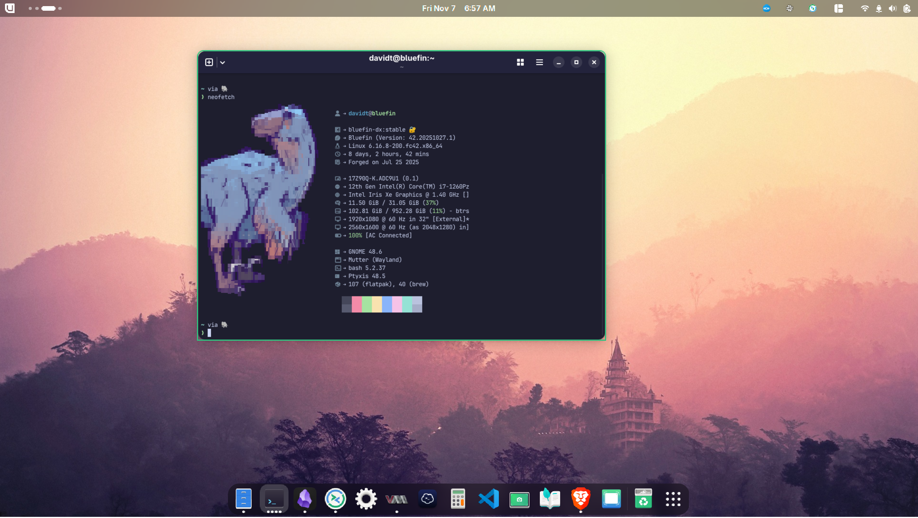The image size is (918, 518).
Task: Launch Brave browser from the dock
Action: 580,498
